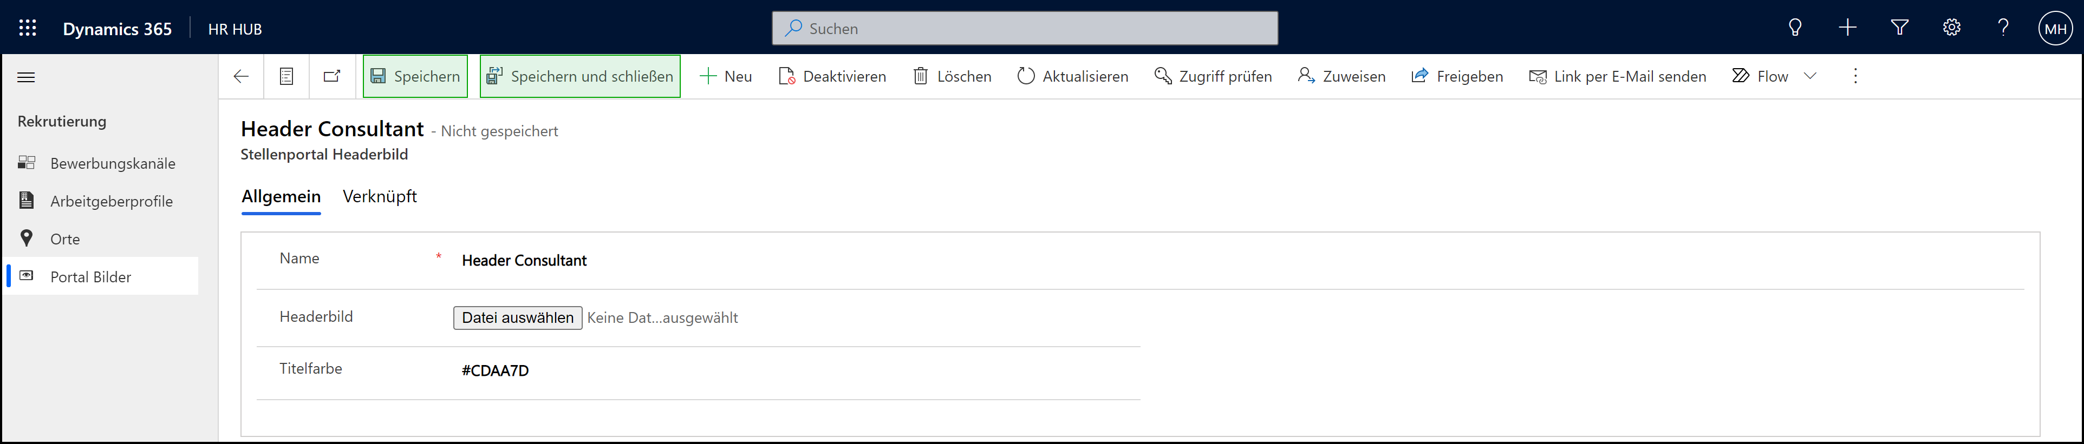Go back using the arrow icon
Image resolution: width=2084 pixels, height=444 pixels.
click(241, 77)
